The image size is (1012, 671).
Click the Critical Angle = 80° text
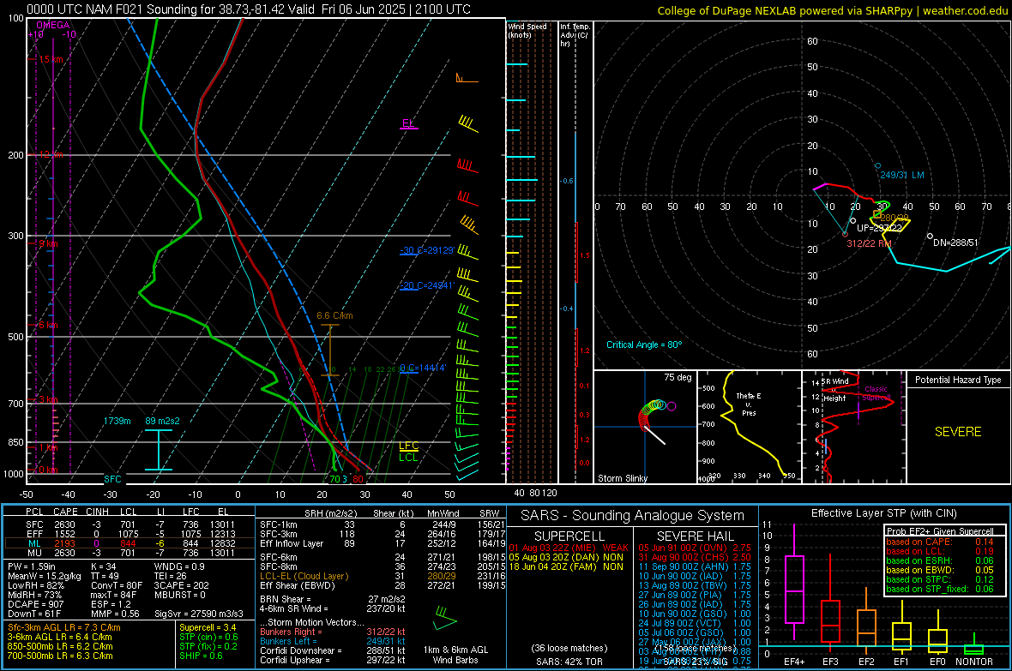pos(644,344)
